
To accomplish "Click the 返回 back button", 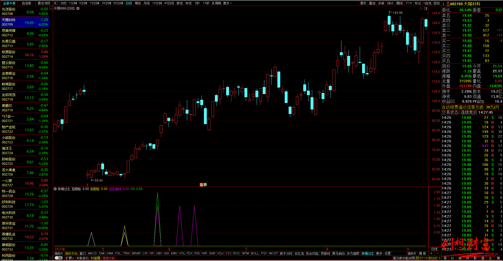I will click(436, 3).
